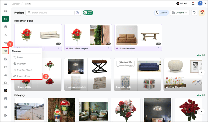208x122 pixels.
Task: Click the Manage menu heading
Action: (16, 51)
